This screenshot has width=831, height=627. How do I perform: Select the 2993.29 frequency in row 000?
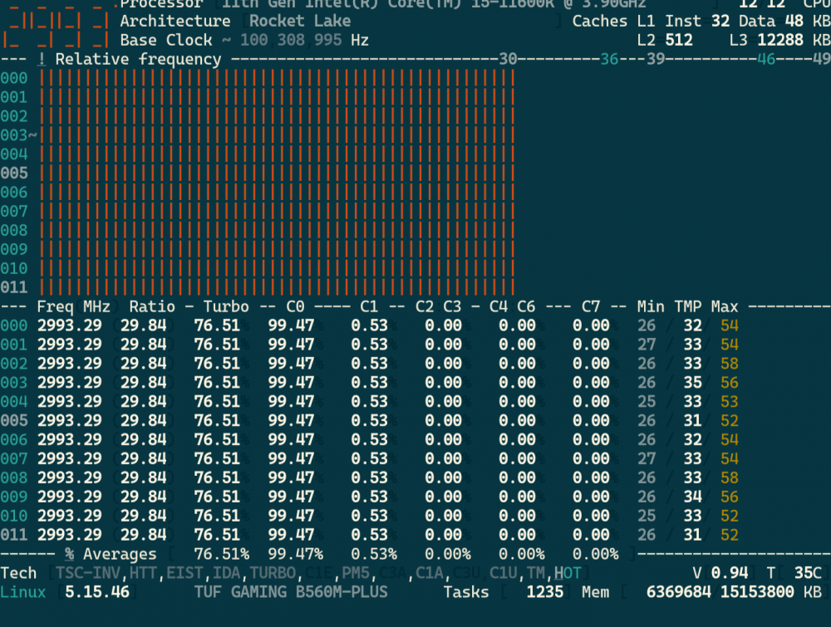(x=70, y=326)
